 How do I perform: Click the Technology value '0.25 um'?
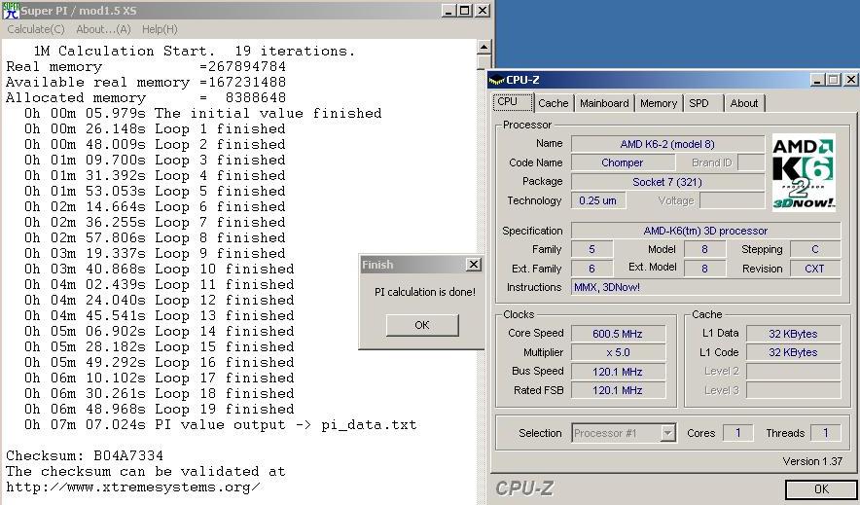598,200
